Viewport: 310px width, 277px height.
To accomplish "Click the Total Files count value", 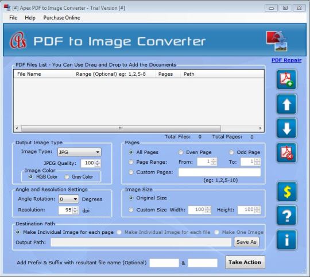I will pyautogui.click(x=200, y=137).
